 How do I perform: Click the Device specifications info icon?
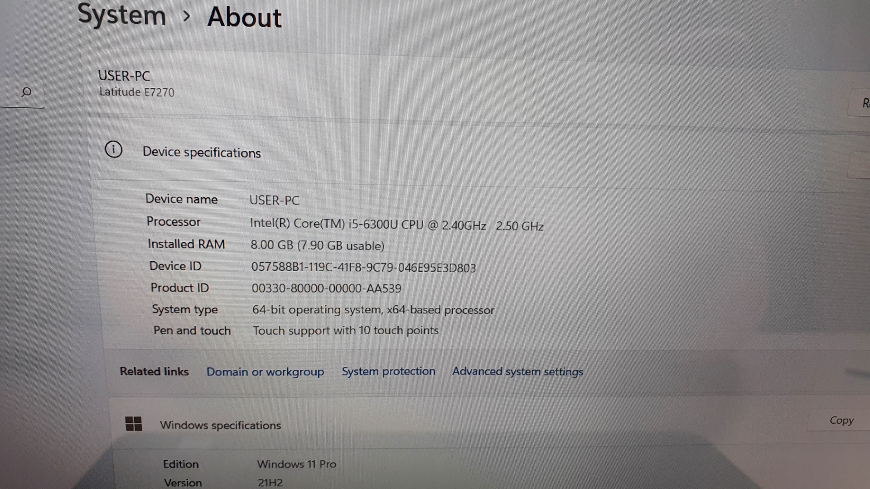(113, 149)
